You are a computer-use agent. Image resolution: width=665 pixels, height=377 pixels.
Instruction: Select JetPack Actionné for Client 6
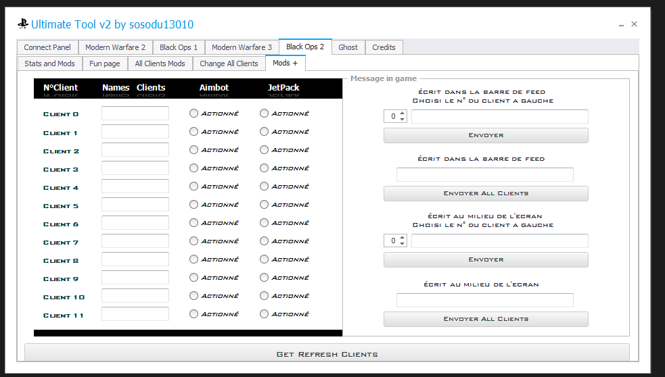(265, 222)
